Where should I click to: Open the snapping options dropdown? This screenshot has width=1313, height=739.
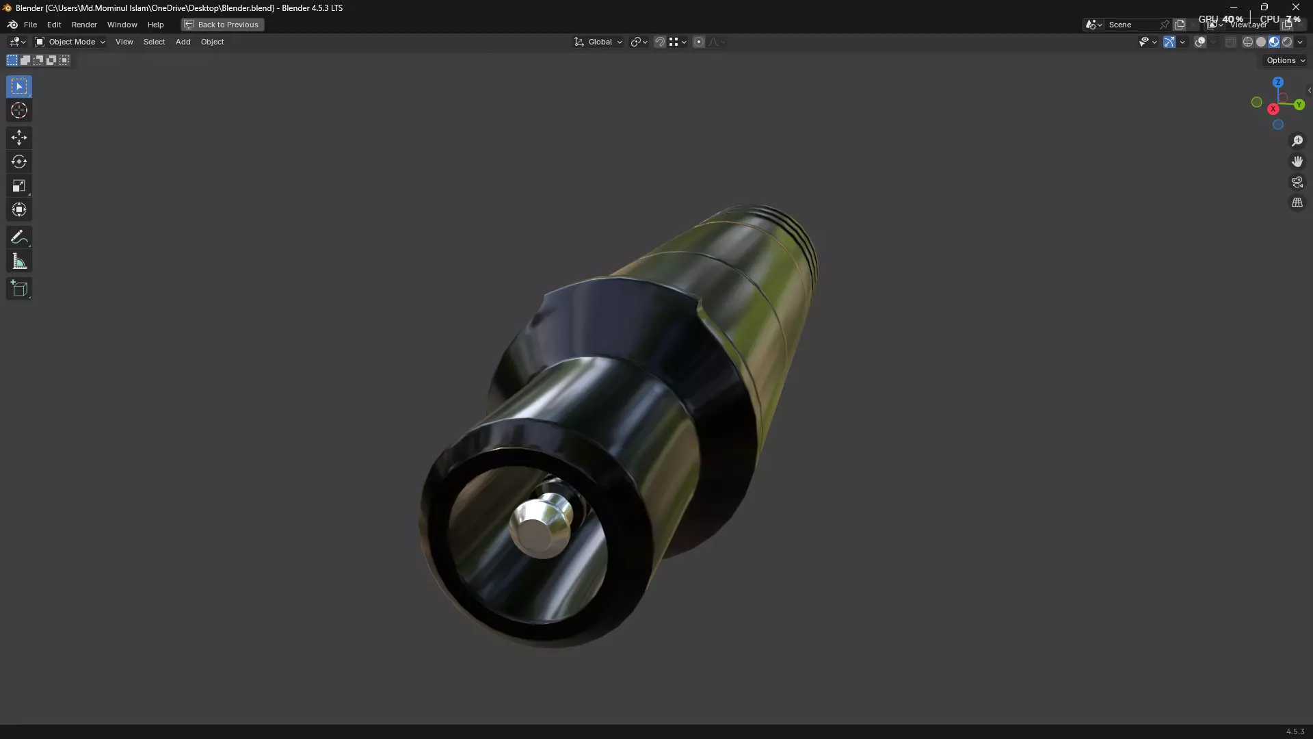click(678, 42)
